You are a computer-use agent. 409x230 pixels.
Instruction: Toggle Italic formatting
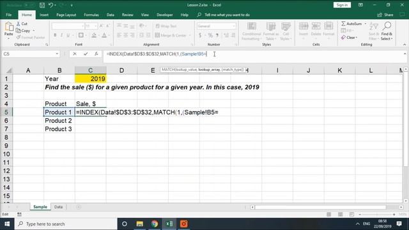[x=61, y=35]
